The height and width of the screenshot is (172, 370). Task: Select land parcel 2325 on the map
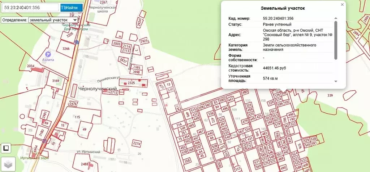pos(131,83)
